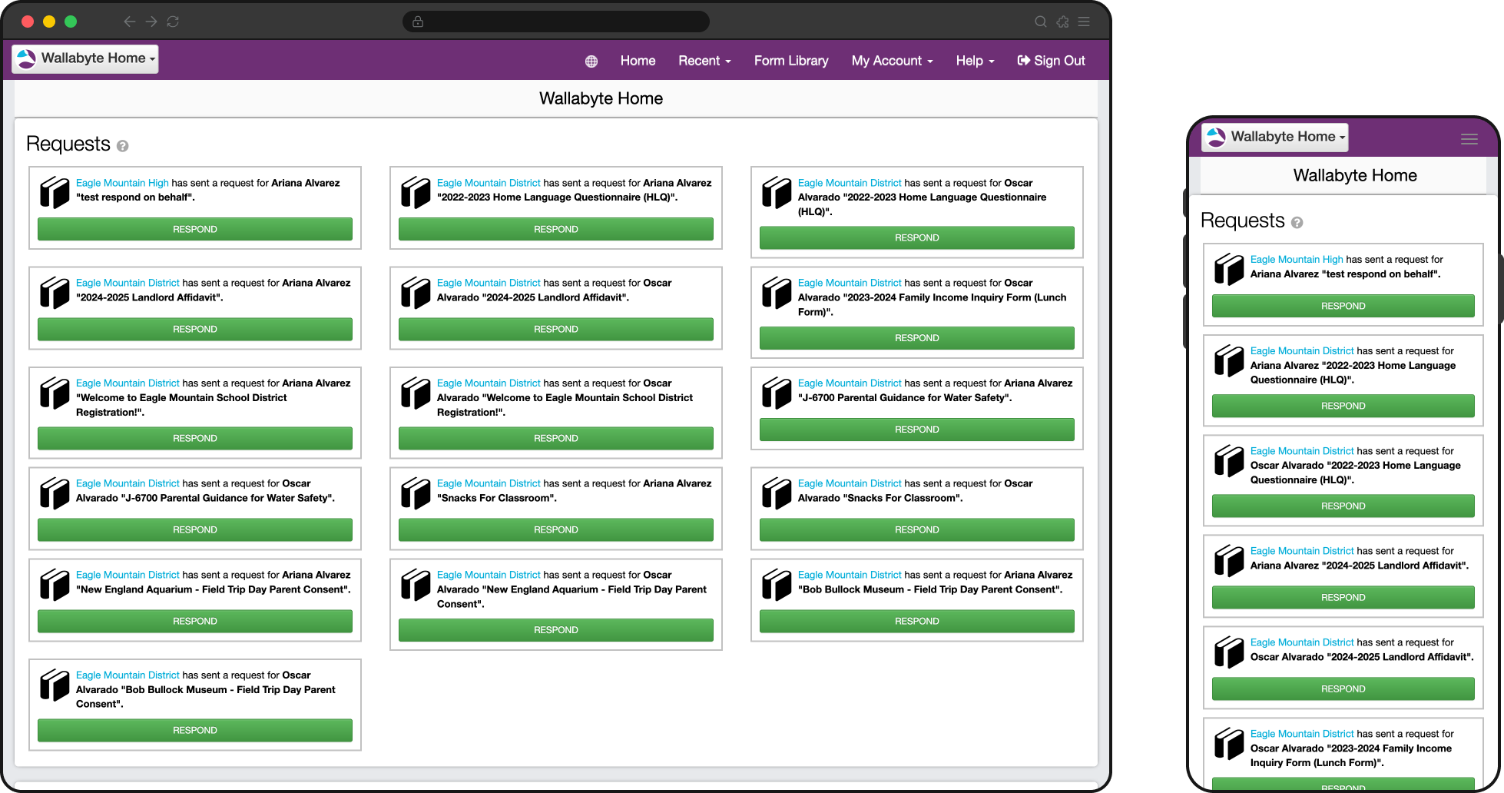Expand the desktop Wallabyte Home dropdown

[x=85, y=58]
